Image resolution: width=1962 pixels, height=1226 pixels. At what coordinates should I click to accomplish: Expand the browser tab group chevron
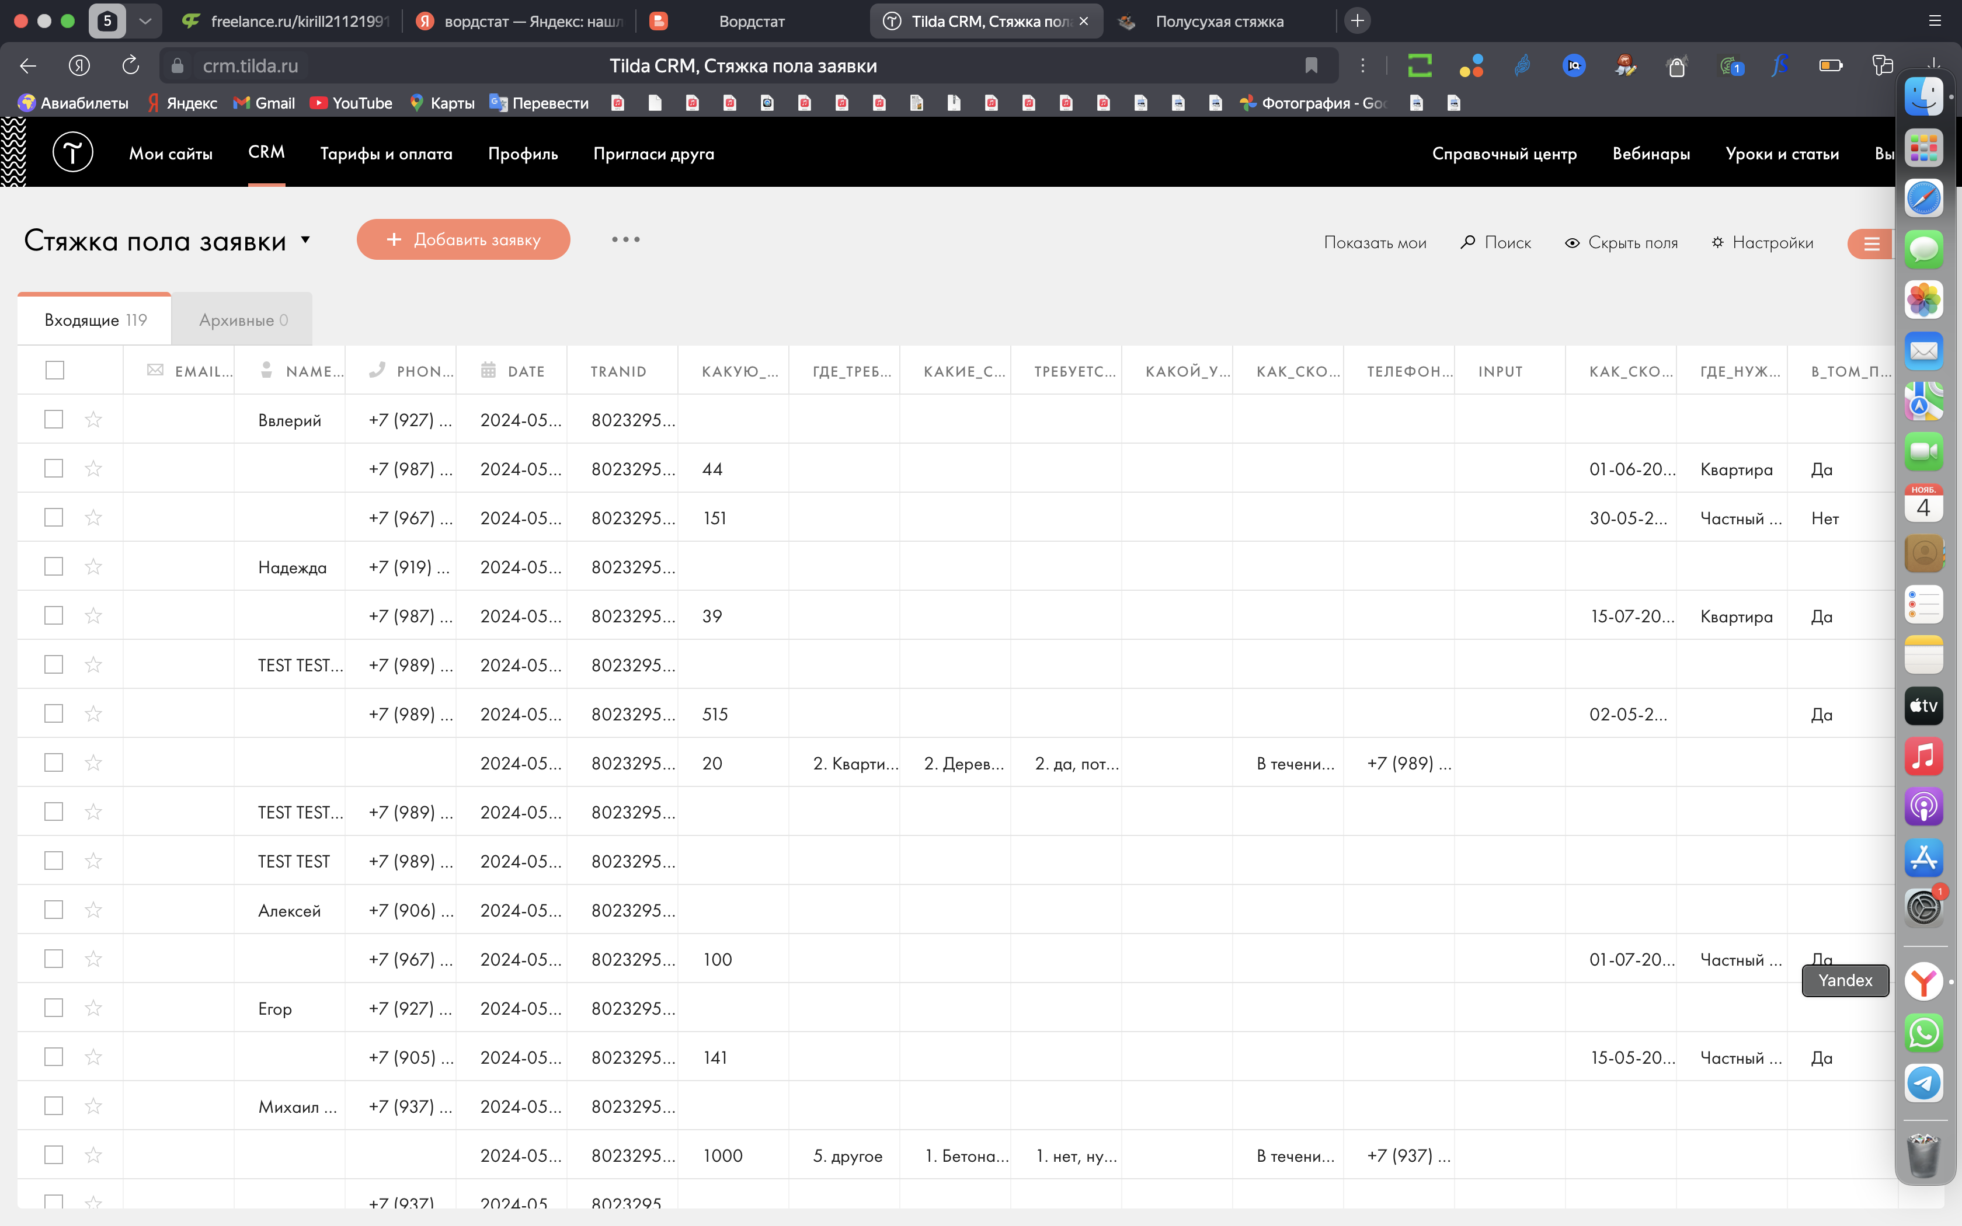click(145, 21)
